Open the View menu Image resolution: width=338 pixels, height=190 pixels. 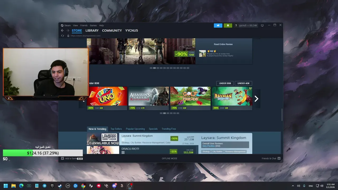(x=76, y=25)
